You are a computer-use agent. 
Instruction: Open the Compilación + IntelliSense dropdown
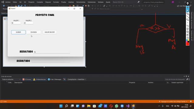coord(77,79)
